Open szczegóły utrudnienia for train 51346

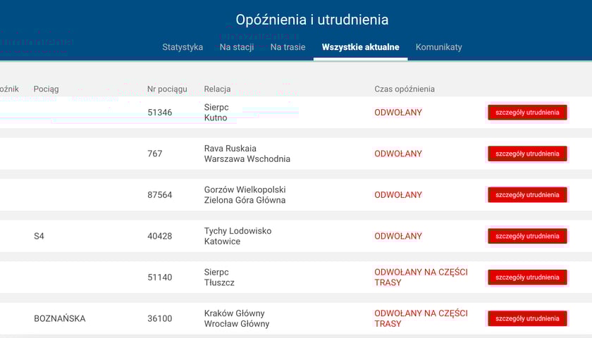click(x=527, y=113)
